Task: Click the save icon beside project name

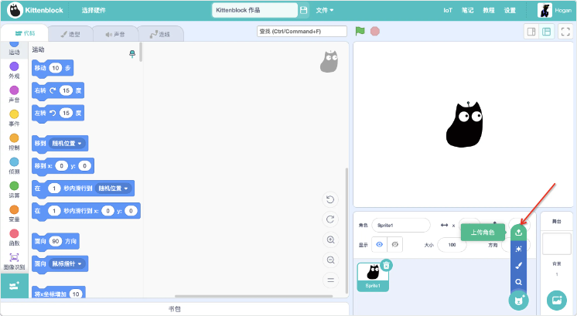Action: (303, 10)
